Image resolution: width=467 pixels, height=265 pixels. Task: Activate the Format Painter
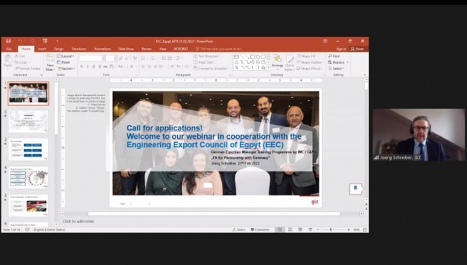(x=28, y=68)
